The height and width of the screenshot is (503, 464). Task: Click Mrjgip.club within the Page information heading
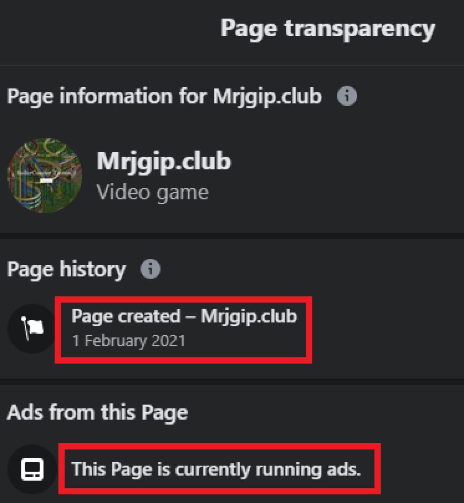(267, 97)
